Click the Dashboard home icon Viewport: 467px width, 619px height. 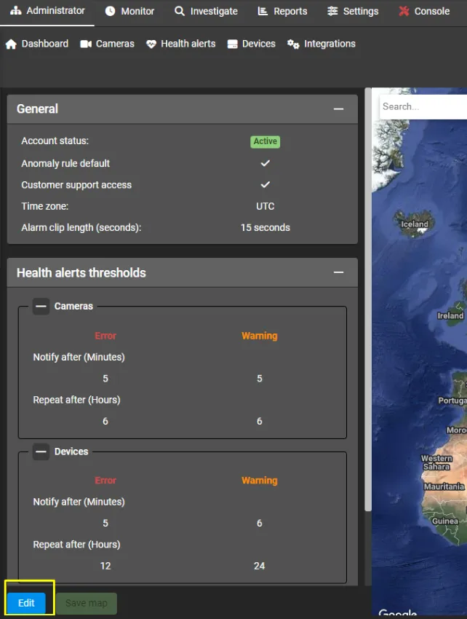[x=11, y=44]
